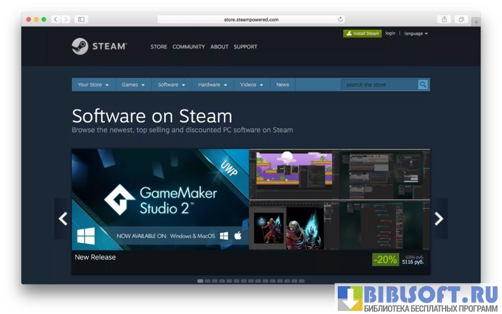Screen dimensions: 502x314
Task: Toggle Safari sidebar icon
Action: point(81,19)
